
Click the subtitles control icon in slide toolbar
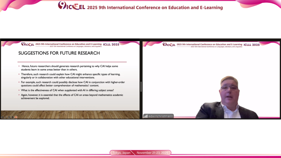pyautogui.click(x=13, y=117)
